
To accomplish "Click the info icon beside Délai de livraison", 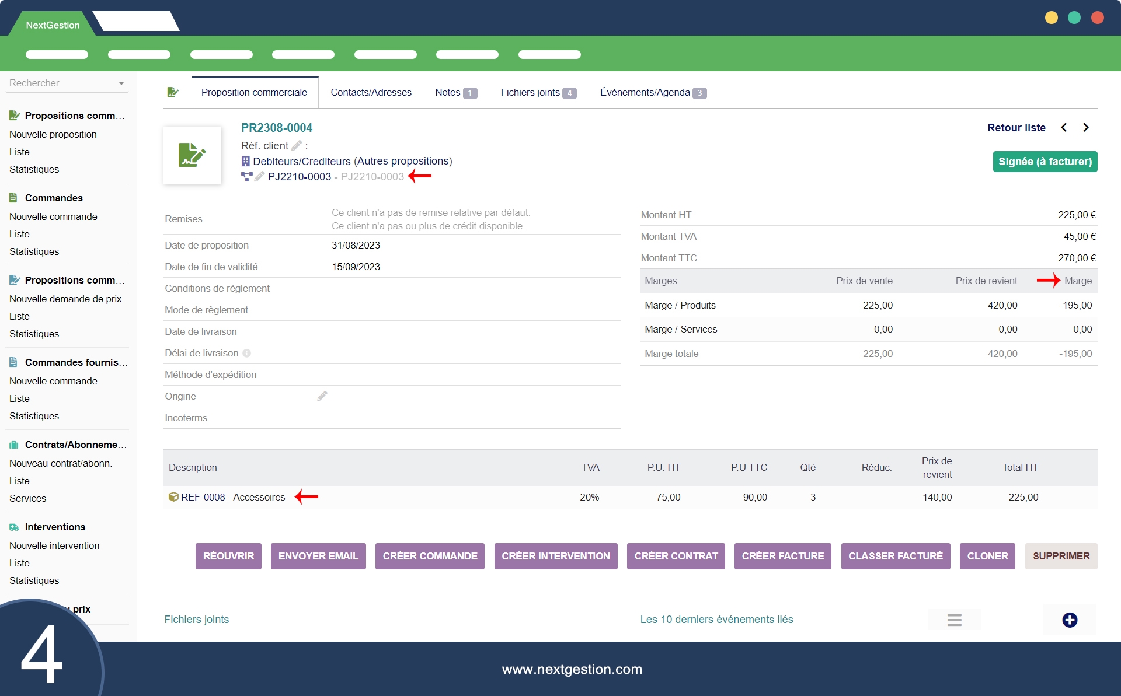I will (x=247, y=353).
